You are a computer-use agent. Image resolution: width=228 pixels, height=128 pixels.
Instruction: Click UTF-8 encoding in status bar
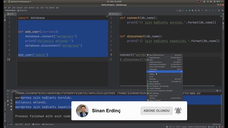[x=178, y=127]
